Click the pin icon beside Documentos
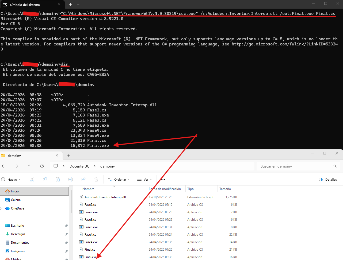 click(x=66, y=243)
